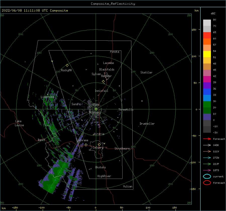Image resolution: width=226 pixels, height=211 pixels.
Task: Click the white plus marker east of ThreeHills
Action: [x=142, y=101]
